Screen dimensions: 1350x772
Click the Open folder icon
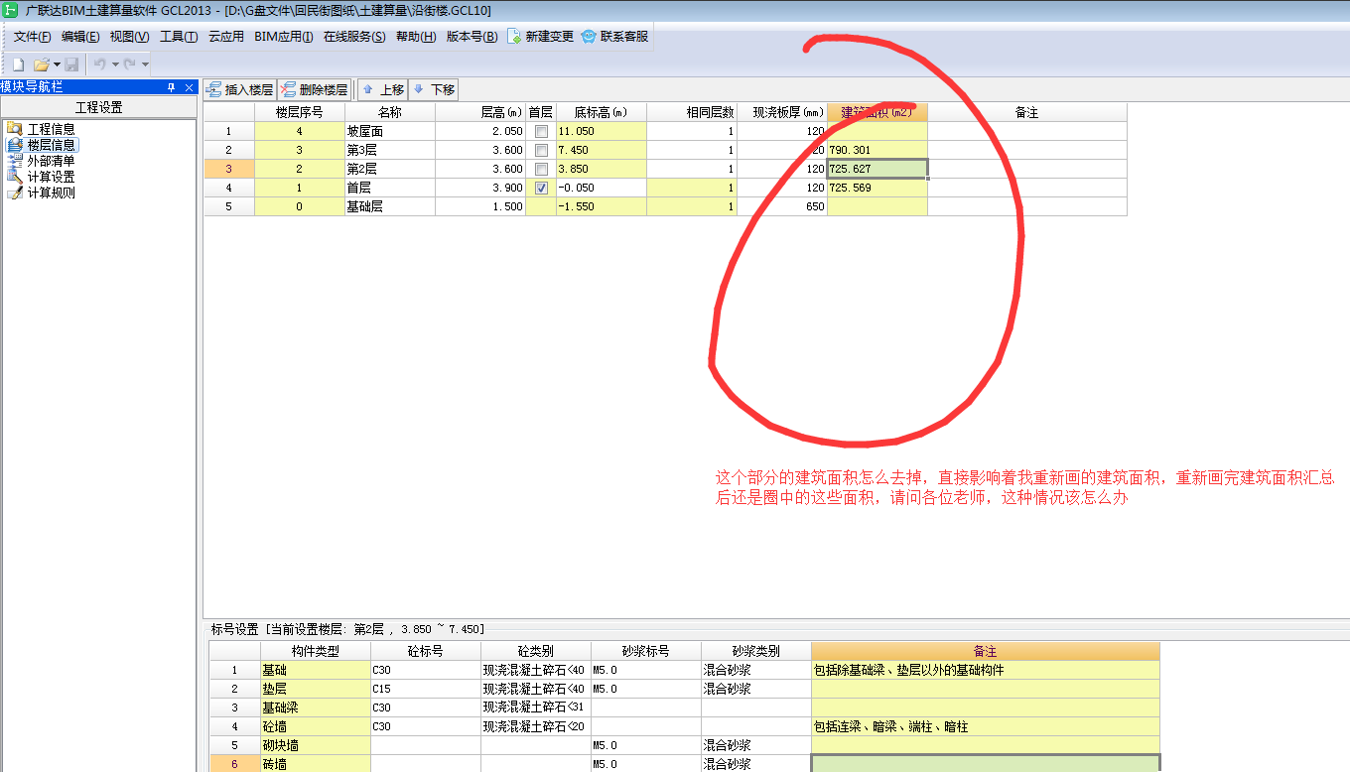[42, 64]
